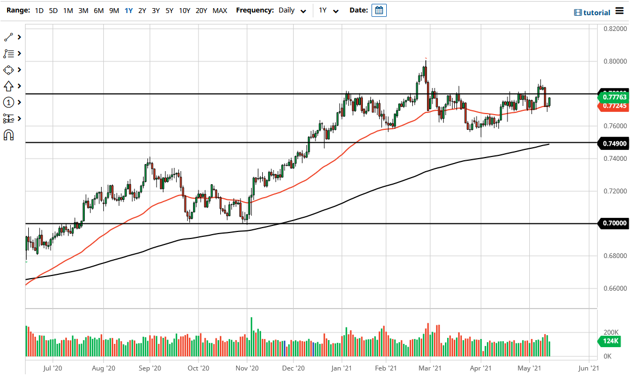Click the 0.80000 price axis label

pos(615,61)
